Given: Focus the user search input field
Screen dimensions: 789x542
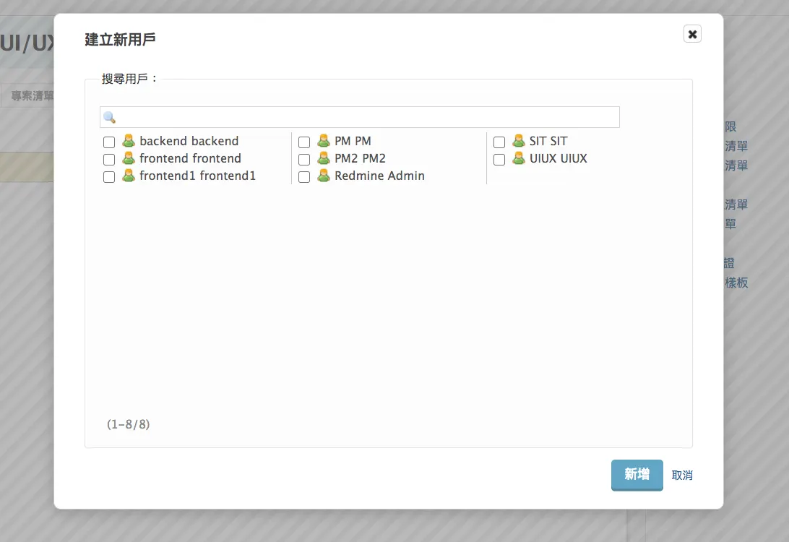Looking at the screenshot, I should click(x=360, y=117).
